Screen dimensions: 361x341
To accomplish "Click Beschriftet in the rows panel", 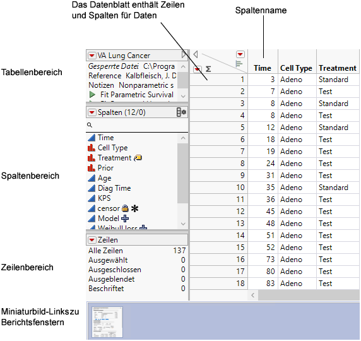I will click(x=106, y=289).
